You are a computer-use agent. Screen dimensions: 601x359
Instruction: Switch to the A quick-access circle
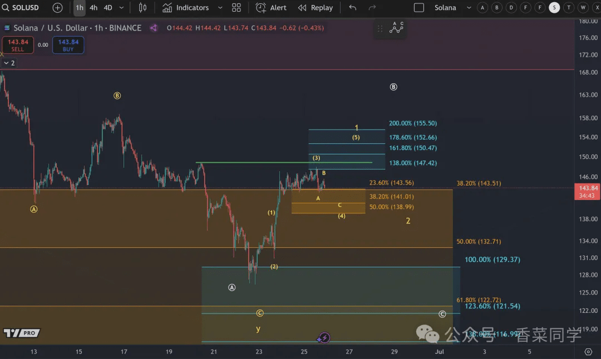pos(482,8)
